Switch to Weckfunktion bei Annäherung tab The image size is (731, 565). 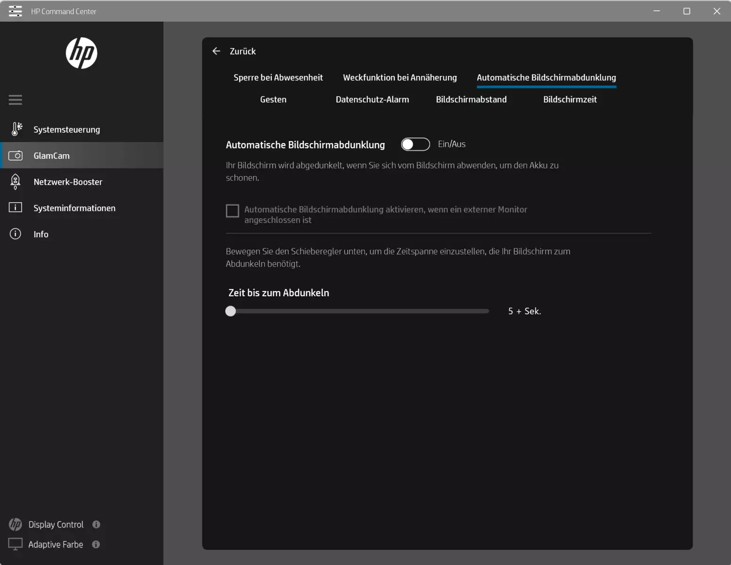(400, 78)
